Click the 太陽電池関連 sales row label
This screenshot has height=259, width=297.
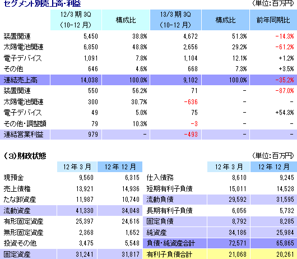point(24,47)
